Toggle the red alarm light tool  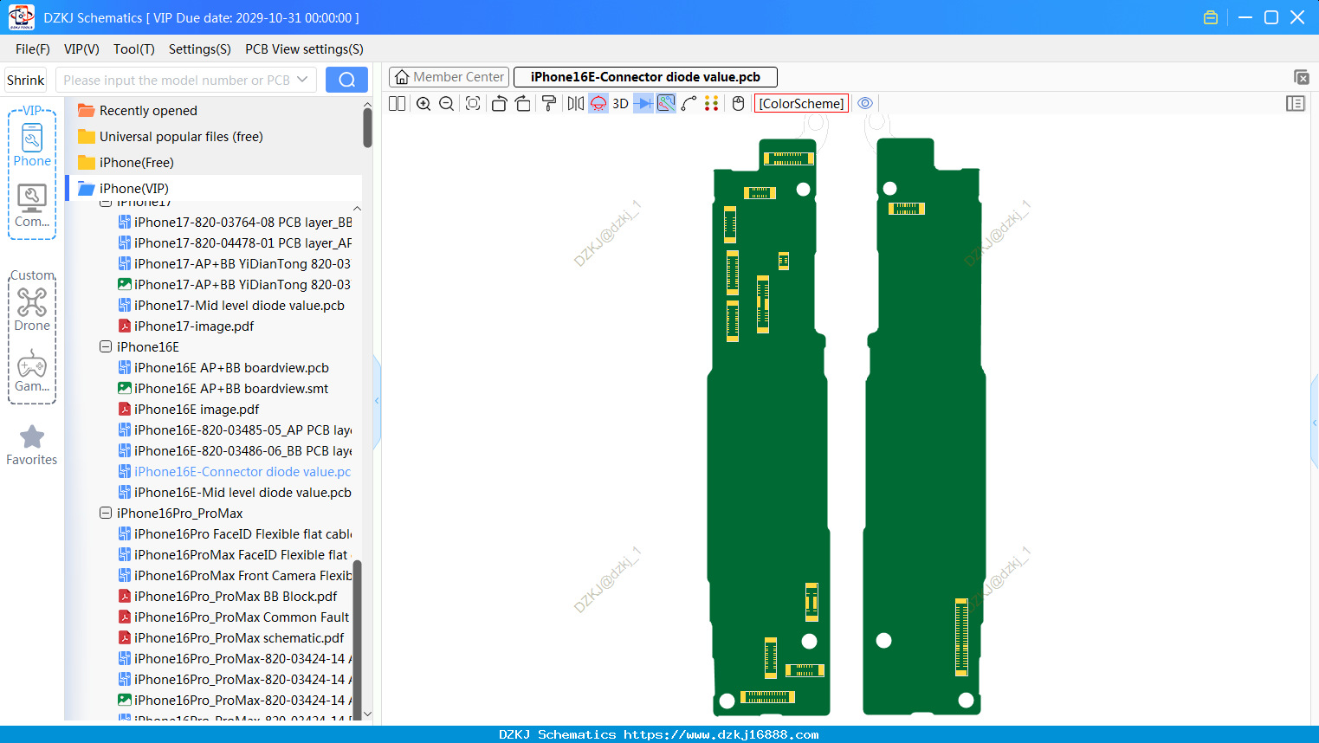[x=598, y=104]
